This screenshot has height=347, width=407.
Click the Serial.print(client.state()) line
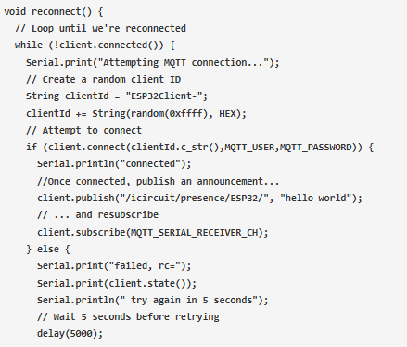(117, 283)
